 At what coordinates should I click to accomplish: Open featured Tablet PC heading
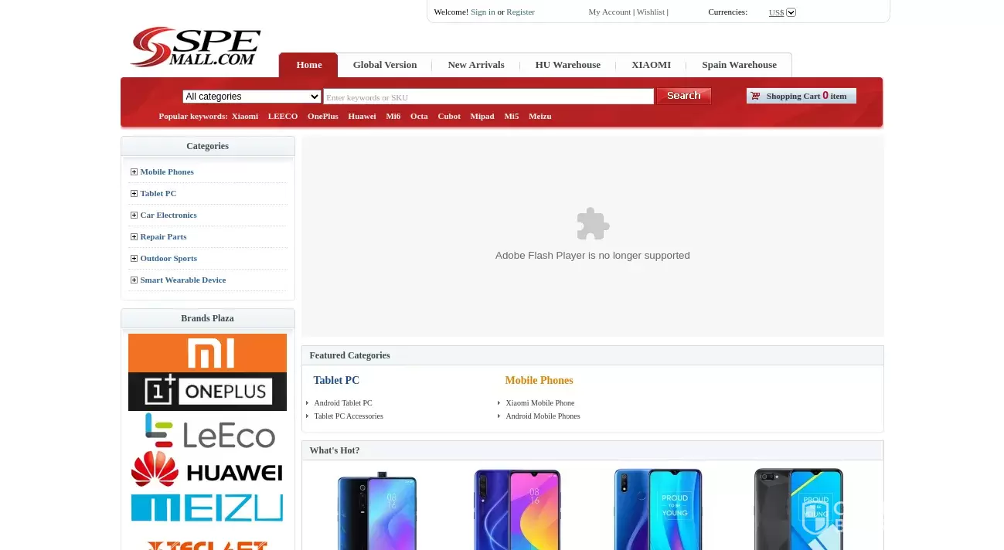click(336, 380)
